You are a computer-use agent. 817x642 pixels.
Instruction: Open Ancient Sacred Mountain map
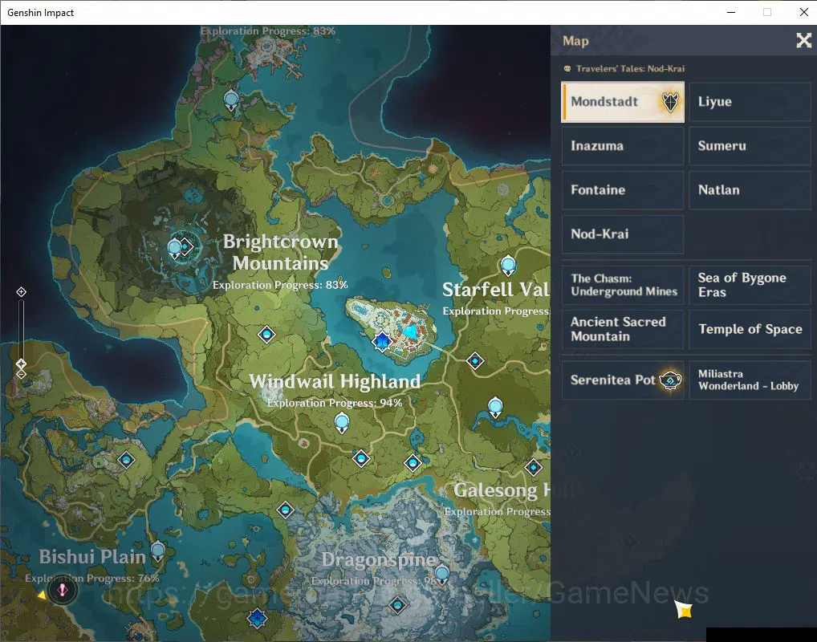coord(623,329)
